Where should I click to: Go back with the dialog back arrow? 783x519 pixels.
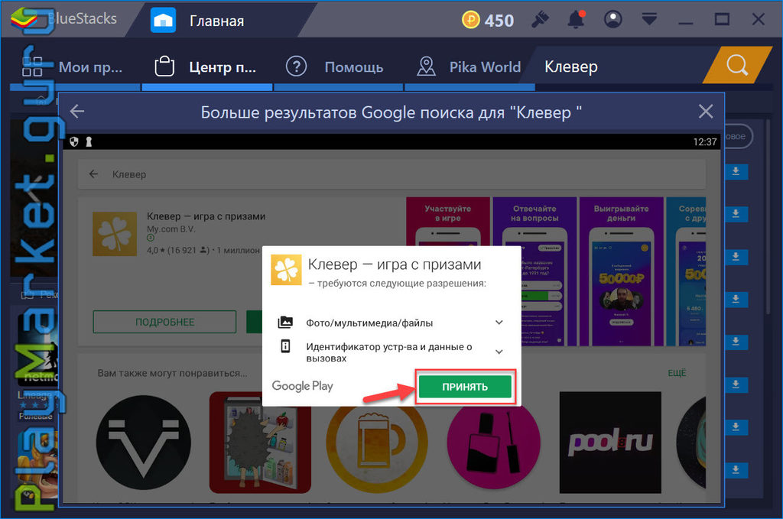(77, 112)
